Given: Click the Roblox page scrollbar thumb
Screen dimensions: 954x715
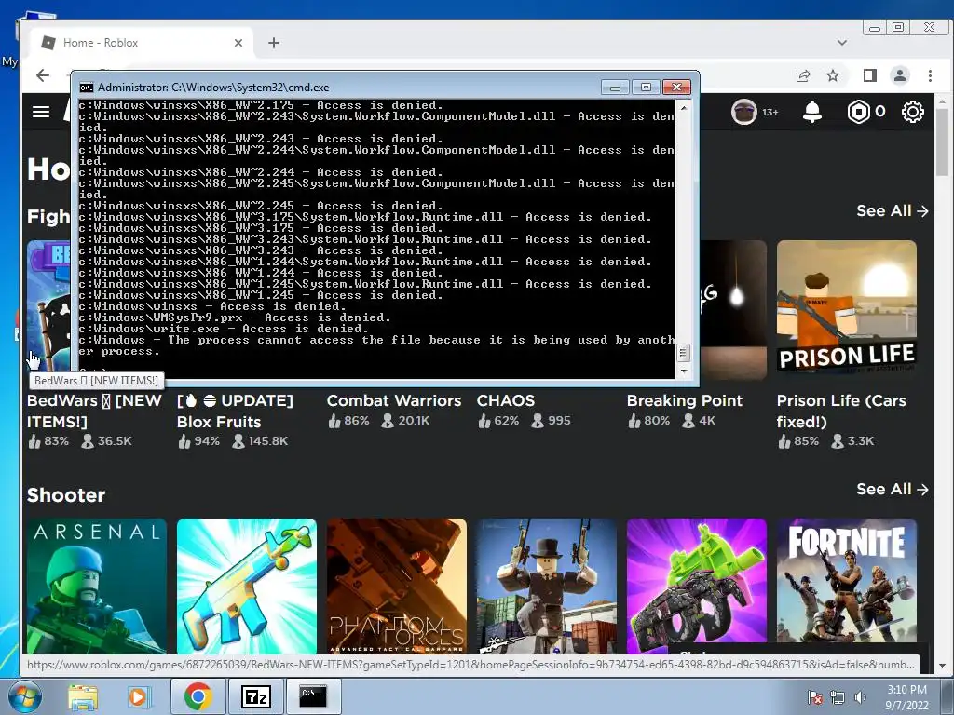Looking at the screenshot, I should pyautogui.click(x=943, y=141).
